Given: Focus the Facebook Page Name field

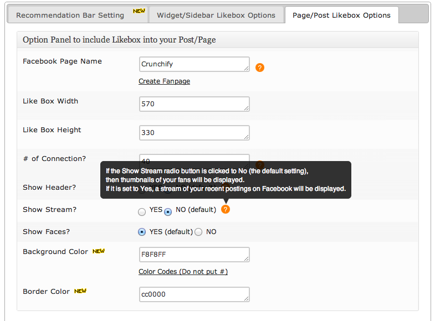Looking at the screenshot, I should (194, 64).
